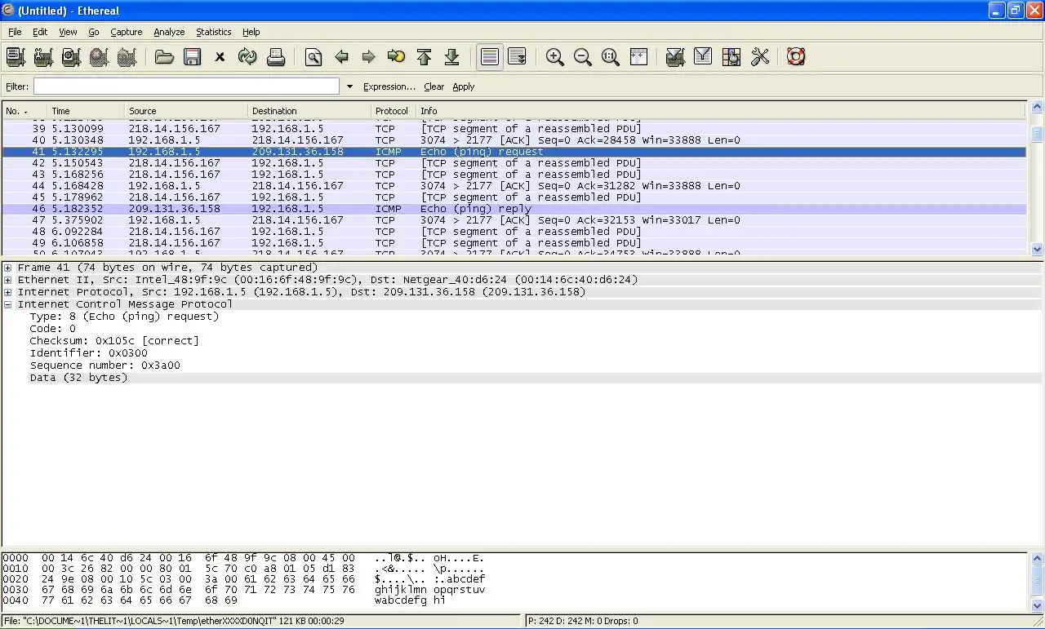Save capture with the floppy disk icon

[x=192, y=57]
